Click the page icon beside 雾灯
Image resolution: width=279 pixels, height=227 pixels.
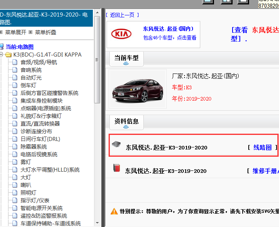(x=15, y=162)
